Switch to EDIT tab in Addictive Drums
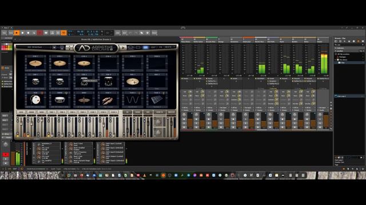The image size is (366, 205). (x=153, y=47)
